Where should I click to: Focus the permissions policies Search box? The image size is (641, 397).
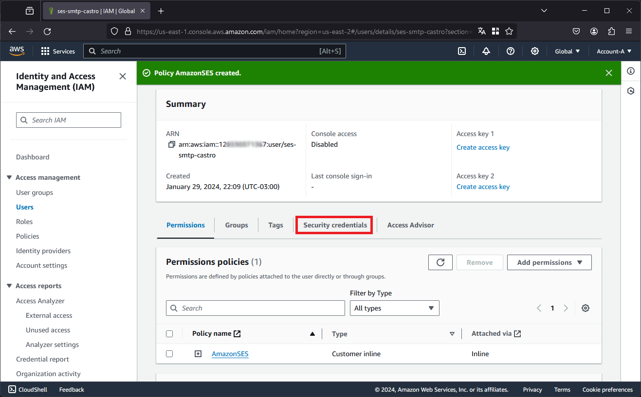coord(256,308)
